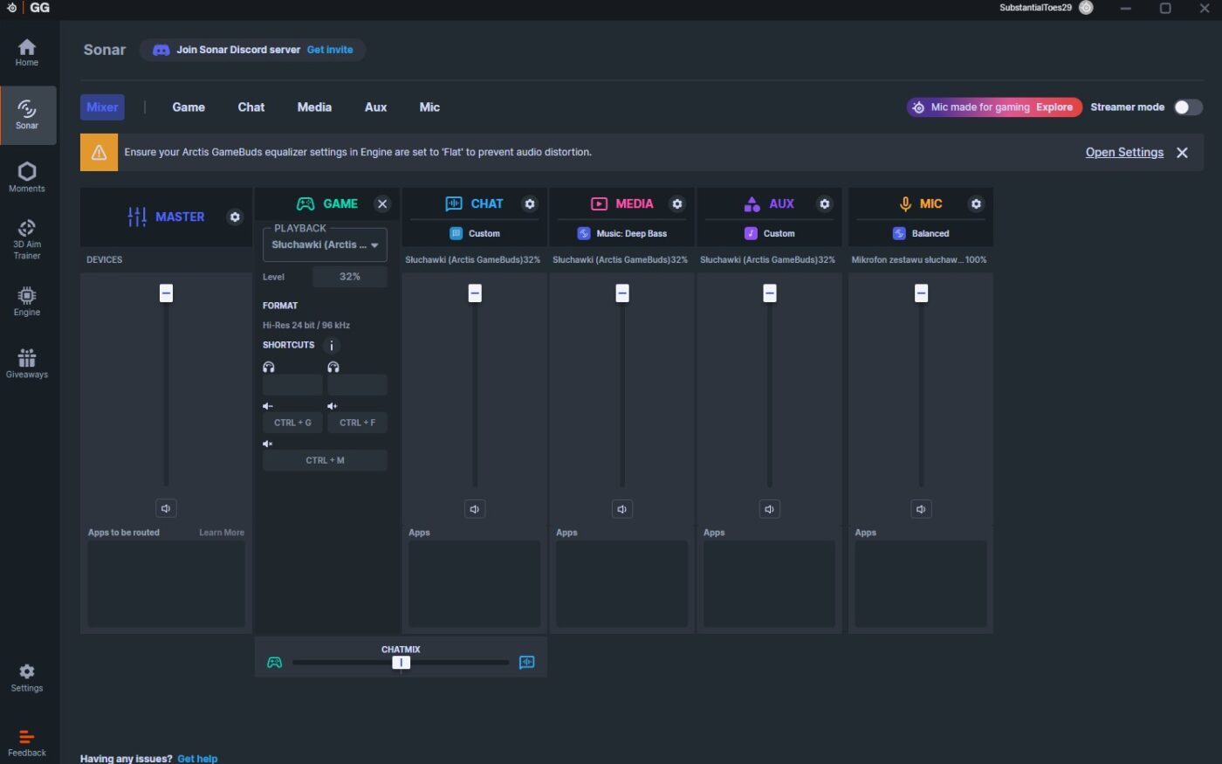Open the Mic preset Balanced selector
The width and height of the screenshot is (1222, 764).
[x=921, y=233]
